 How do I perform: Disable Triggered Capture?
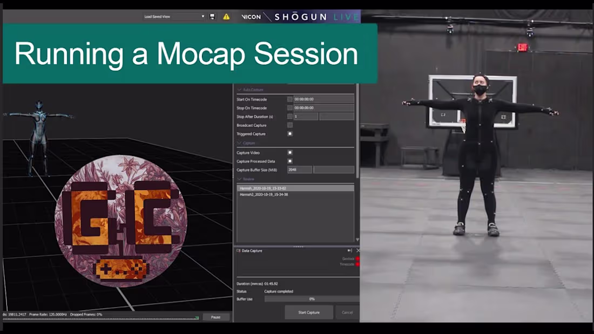tap(290, 133)
